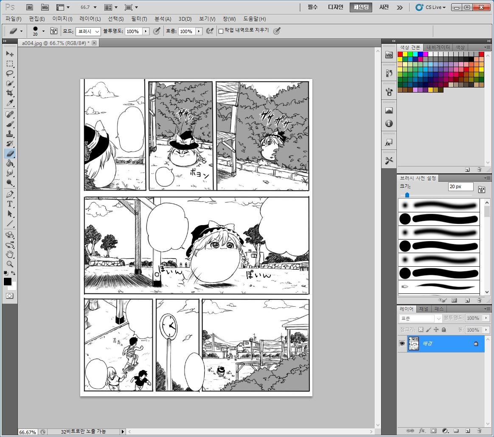Switch to the 채널 tab
Viewport: 494px width, 437px height.
424,309
